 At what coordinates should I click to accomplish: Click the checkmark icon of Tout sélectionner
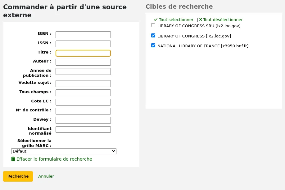(x=156, y=19)
